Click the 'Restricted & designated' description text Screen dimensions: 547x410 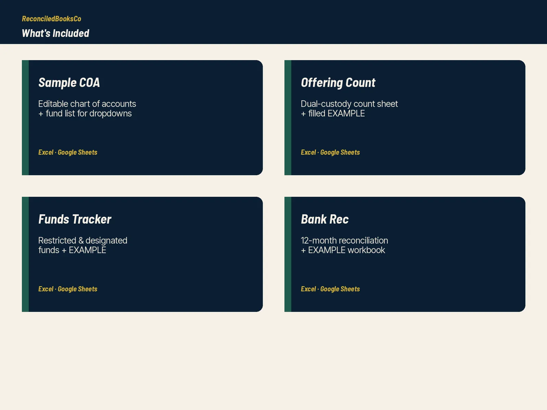tap(83, 245)
